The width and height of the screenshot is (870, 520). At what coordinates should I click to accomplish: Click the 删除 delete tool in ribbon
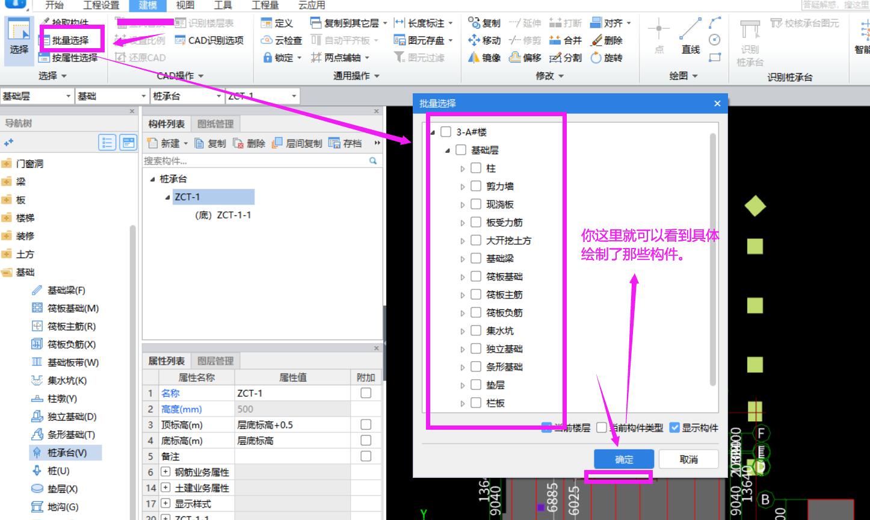coord(606,40)
